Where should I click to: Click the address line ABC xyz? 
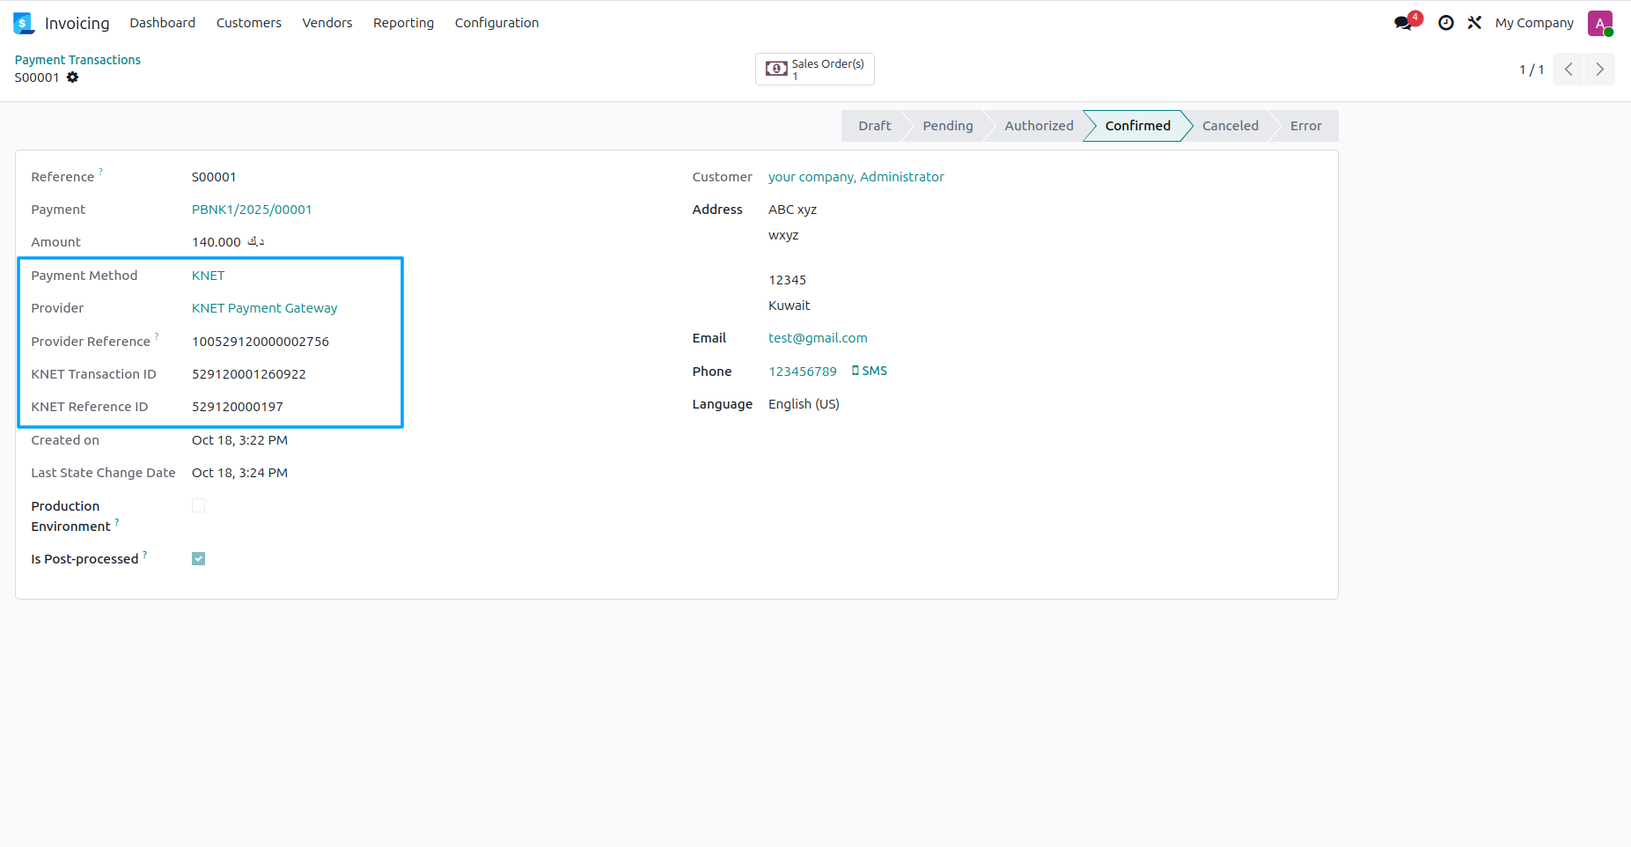click(x=792, y=210)
